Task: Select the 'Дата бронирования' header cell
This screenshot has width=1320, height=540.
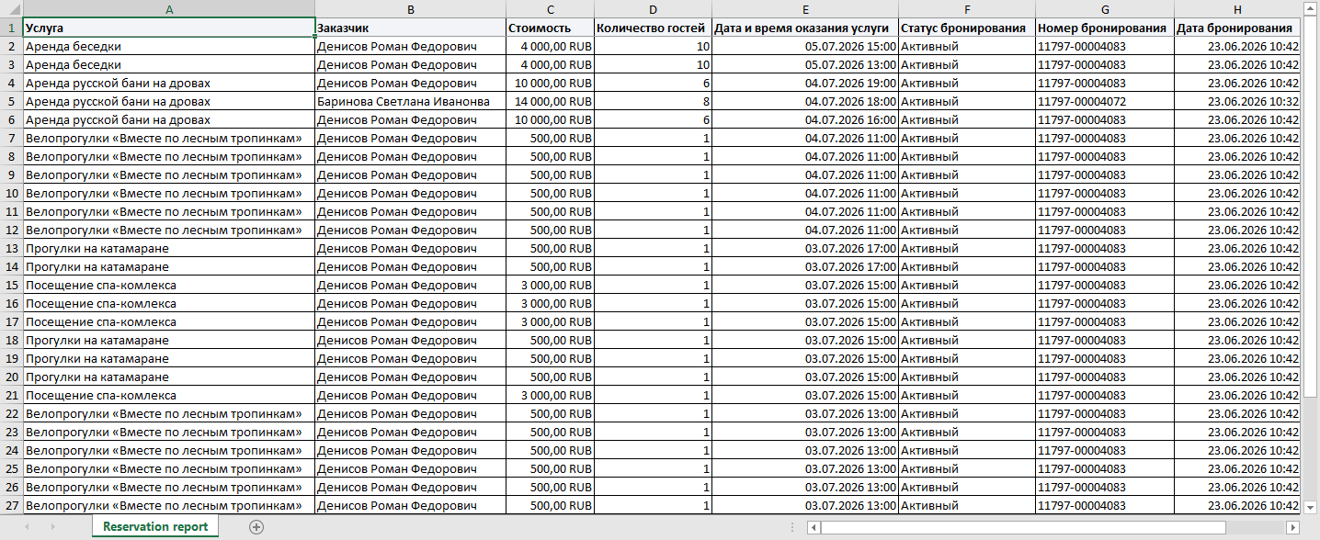Action: point(1237,28)
